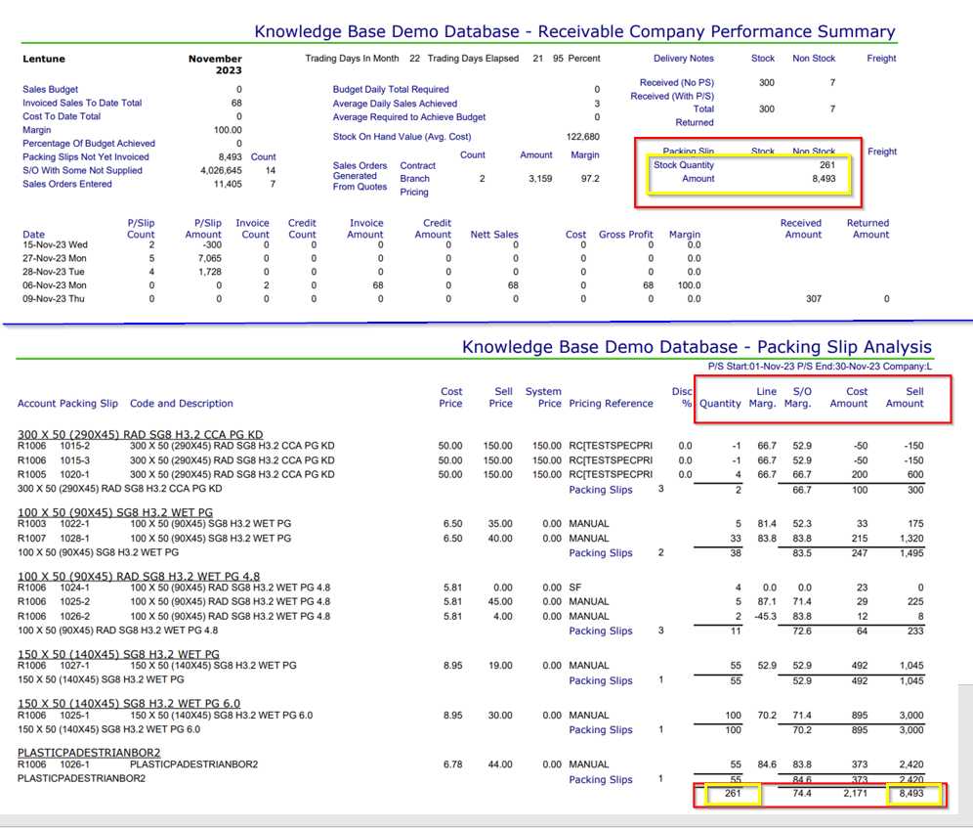Select the Sales Orders Entered label
Screen dimensions: 973x828
pyautogui.click(x=67, y=184)
